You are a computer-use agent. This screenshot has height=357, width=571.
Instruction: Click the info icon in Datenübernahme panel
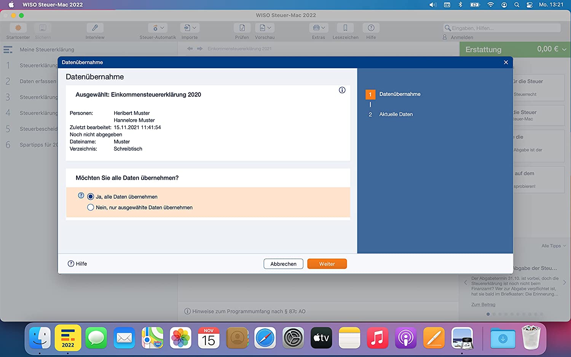click(342, 90)
